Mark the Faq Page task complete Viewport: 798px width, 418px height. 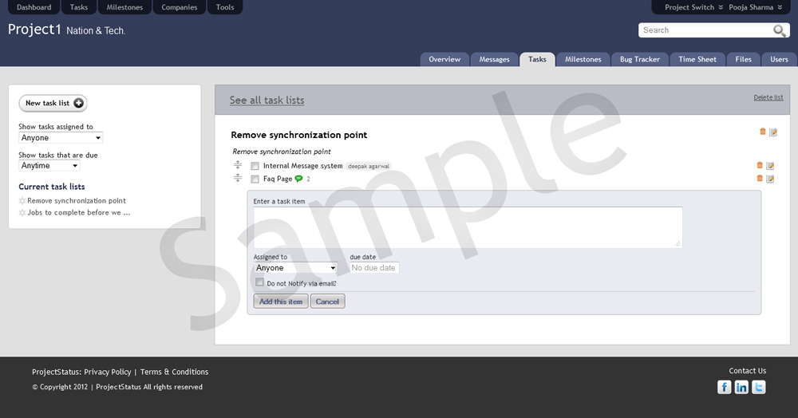coord(255,179)
